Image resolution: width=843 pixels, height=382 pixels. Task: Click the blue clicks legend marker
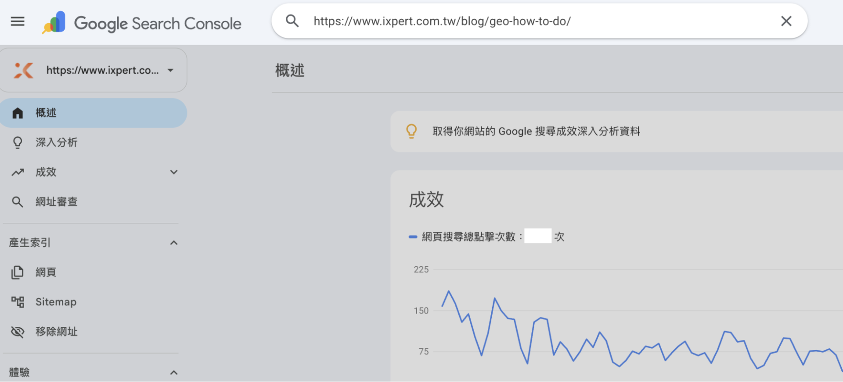(413, 237)
